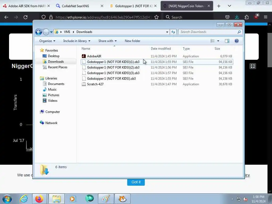Click the New folder button
The image size is (272, 204).
pos(133,41)
